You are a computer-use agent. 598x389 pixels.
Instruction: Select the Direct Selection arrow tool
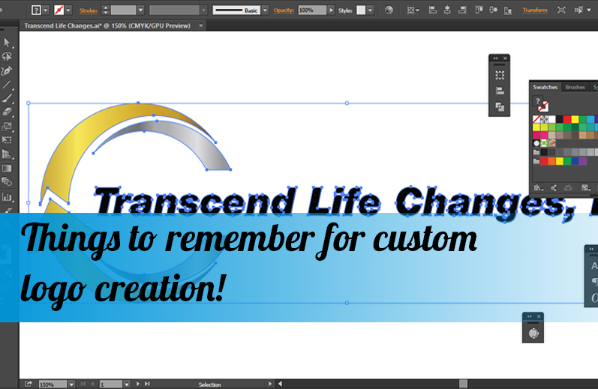click(x=7, y=42)
